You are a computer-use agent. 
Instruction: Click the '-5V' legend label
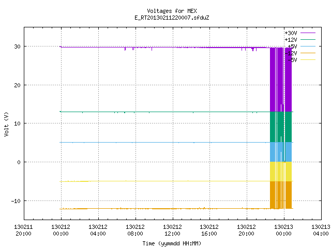[x=292, y=60]
